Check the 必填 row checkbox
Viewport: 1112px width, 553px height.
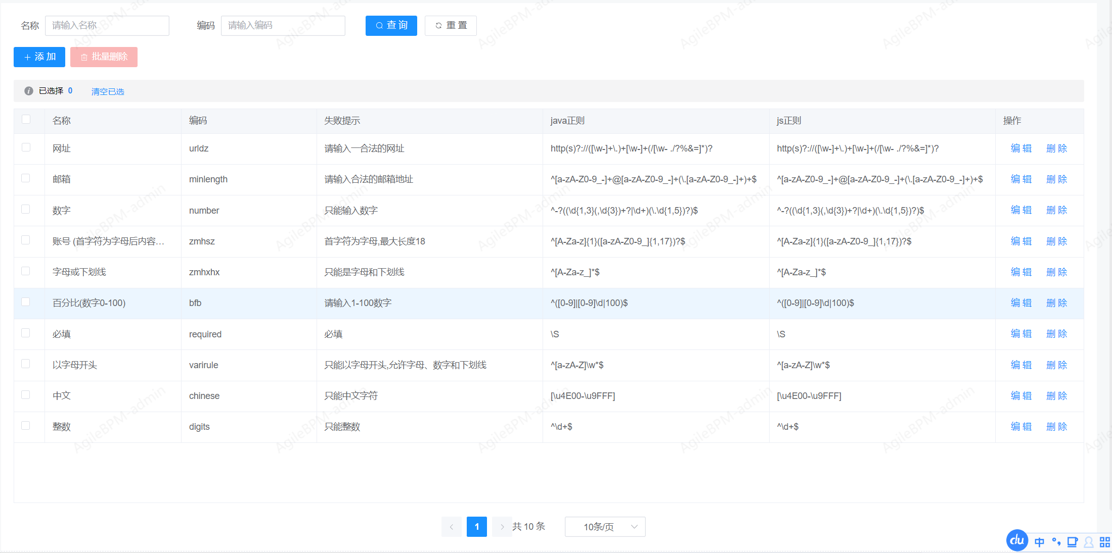point(26,333)
